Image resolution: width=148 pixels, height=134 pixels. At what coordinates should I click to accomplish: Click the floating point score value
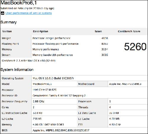click(104, 44)
